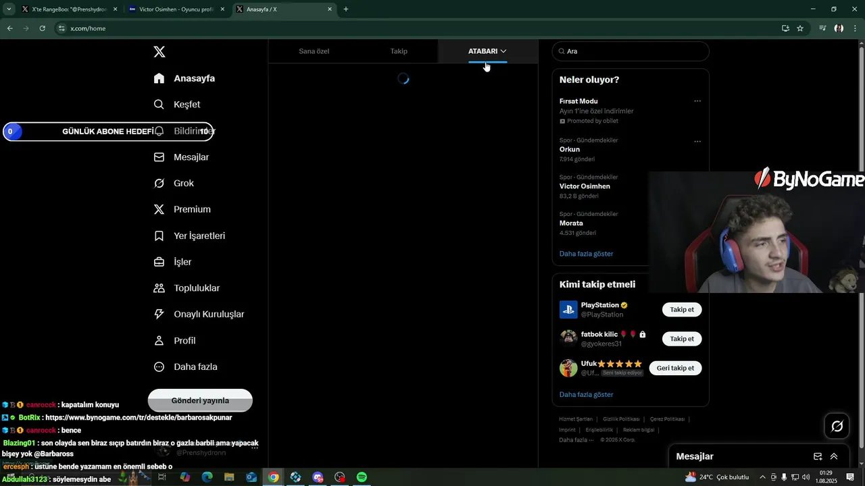The image size is (865, 486).
Task: Select the Anasayfa / X browser tab
Action: (284, 9)
